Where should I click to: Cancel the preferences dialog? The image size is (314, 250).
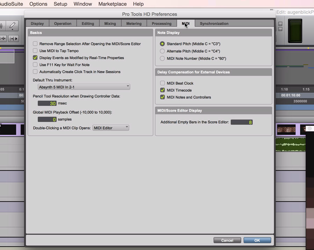click(227, 240)
